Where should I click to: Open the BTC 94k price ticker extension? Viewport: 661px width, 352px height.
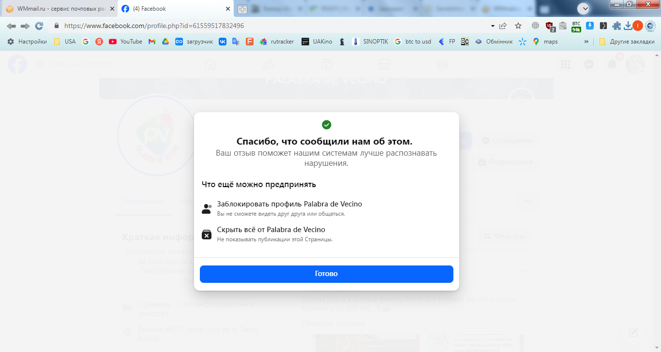[x=576, y=26]
